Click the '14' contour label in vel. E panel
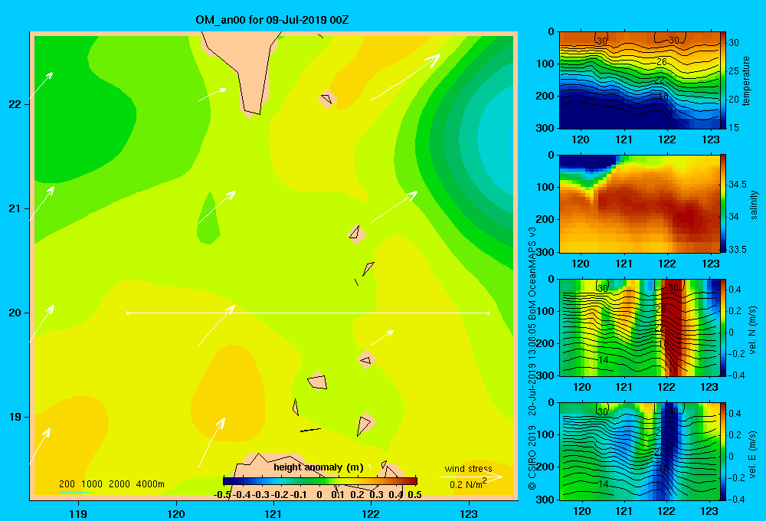Screen dimensions: 766x521 pos(604,484)
